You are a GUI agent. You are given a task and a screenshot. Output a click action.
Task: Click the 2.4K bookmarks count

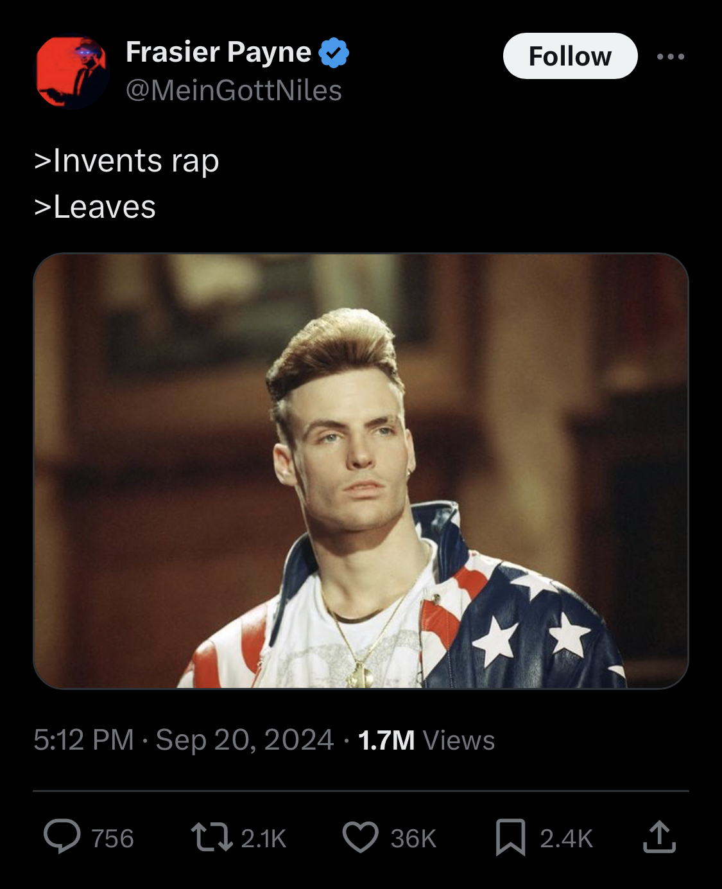coord(565,839)
